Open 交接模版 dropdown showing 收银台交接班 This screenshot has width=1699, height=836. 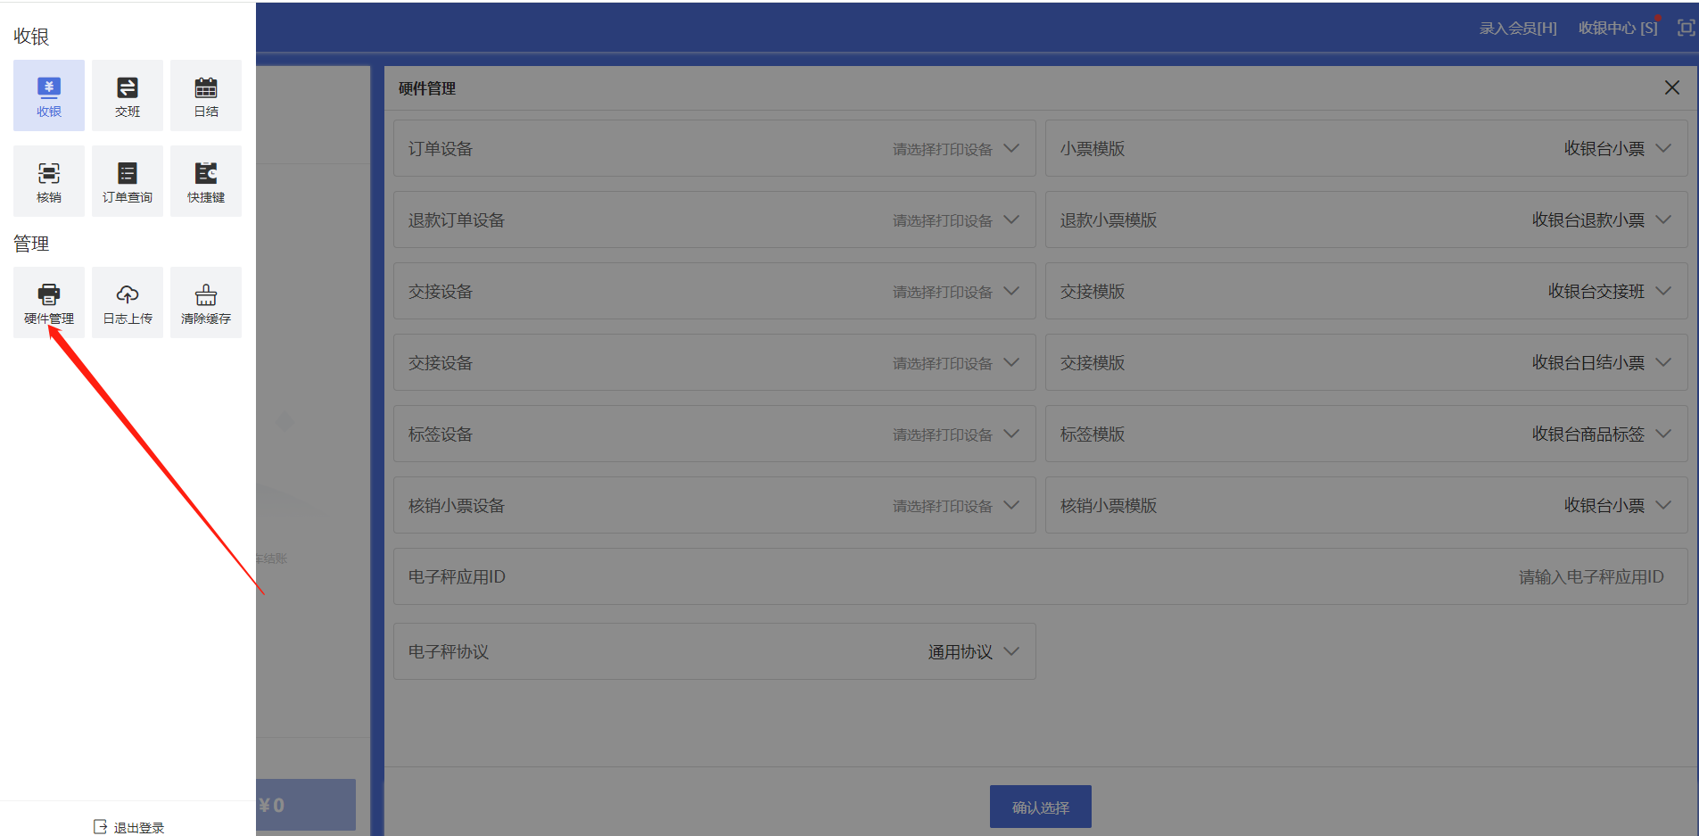(1366, 291)
